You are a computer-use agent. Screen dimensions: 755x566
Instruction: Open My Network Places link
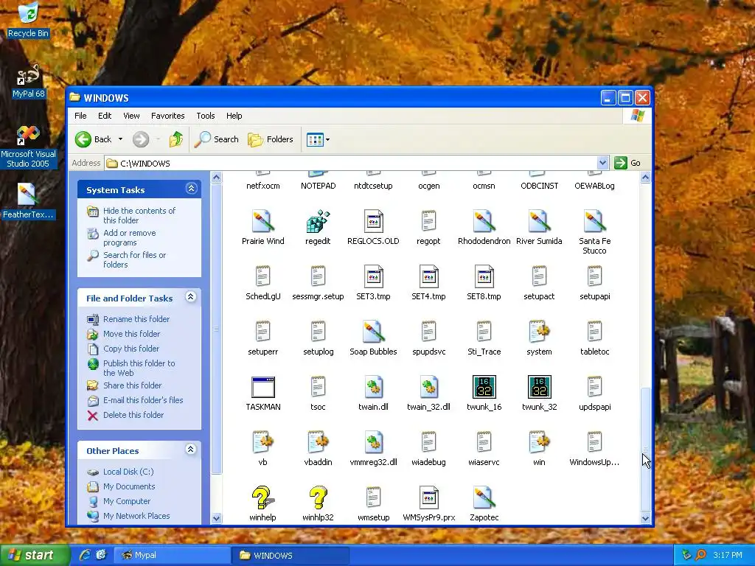(136, 516)
